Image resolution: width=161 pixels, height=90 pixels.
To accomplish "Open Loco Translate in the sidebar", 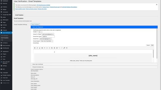I will (6, 80).
